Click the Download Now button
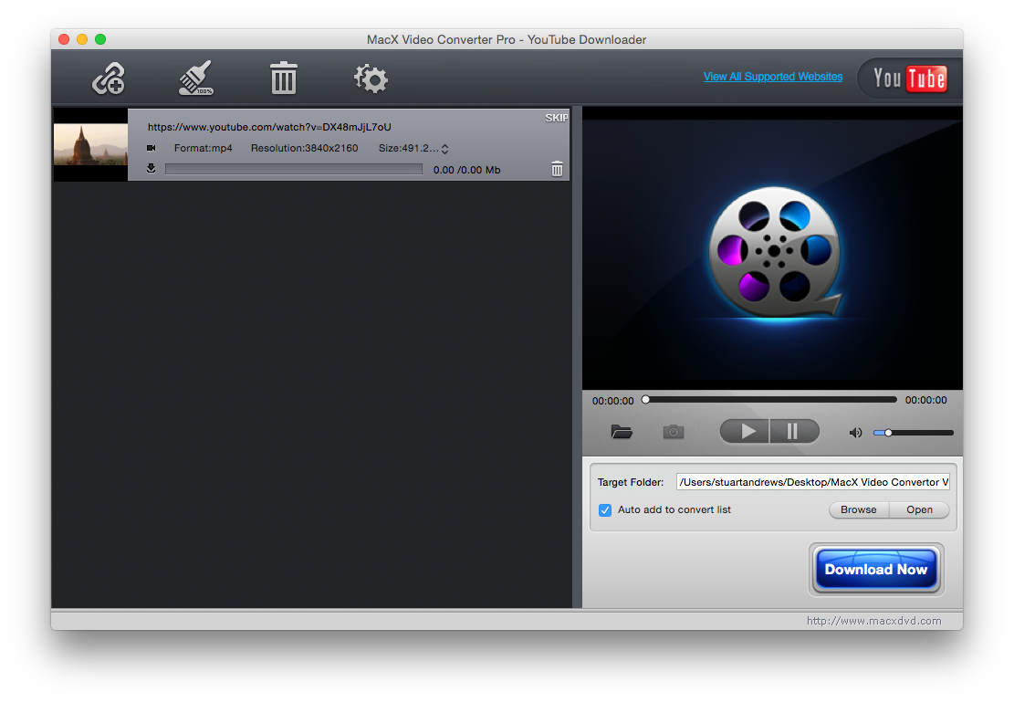 (x=876, y=569)
